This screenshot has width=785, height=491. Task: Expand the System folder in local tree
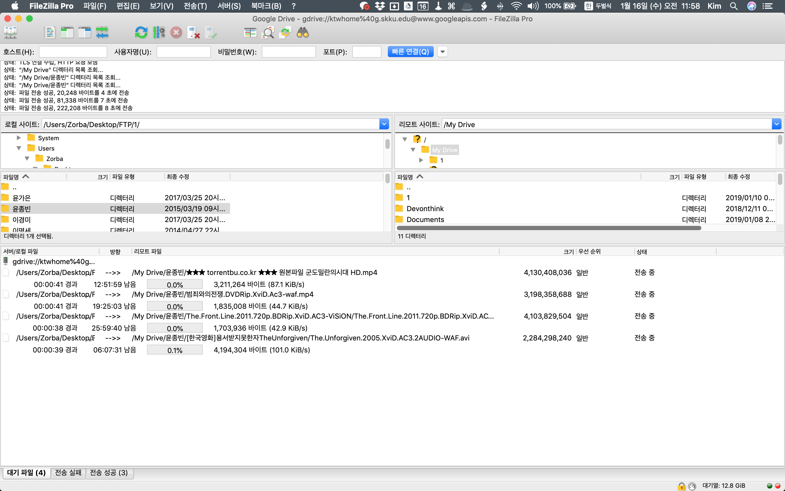[x=19, y=138]
